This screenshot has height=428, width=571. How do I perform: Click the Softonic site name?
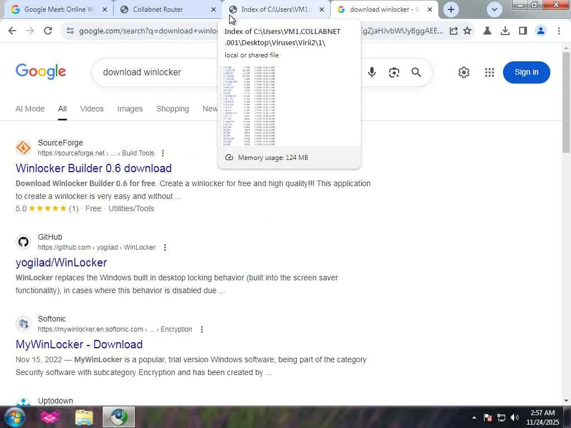[52, 319]
